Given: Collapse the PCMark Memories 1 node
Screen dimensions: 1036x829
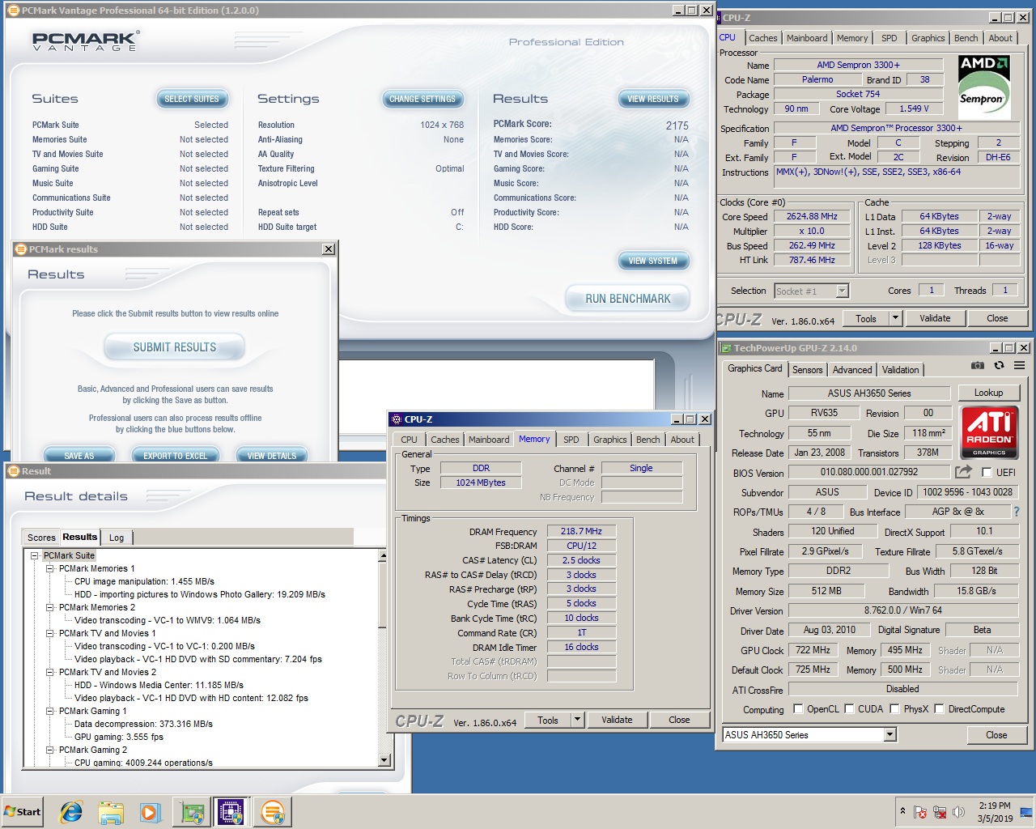Looking at the screenshot, I should (50, 568).
